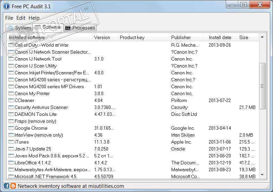The image size is (273, 192).
Task: Click the DAEMON Tools Lite icon
Action: 11,114
